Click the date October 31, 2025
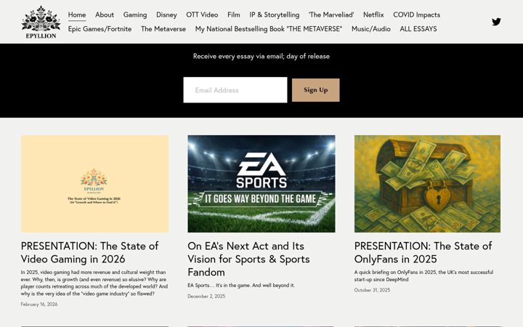The image size is (523, 327). coord(372,290)
